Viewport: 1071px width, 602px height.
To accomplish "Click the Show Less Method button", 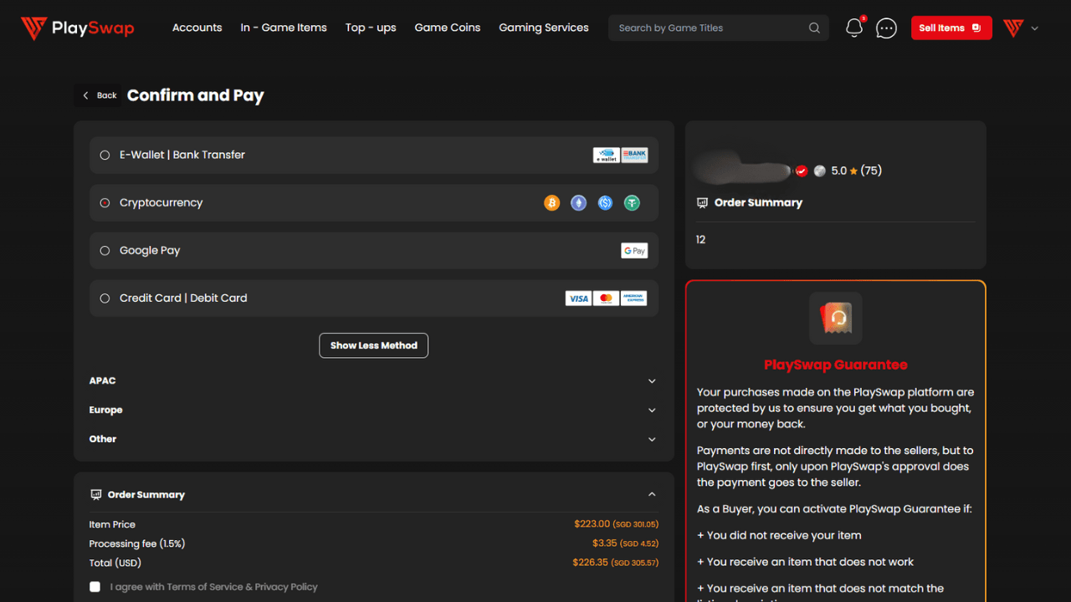I will coord(374,345).
